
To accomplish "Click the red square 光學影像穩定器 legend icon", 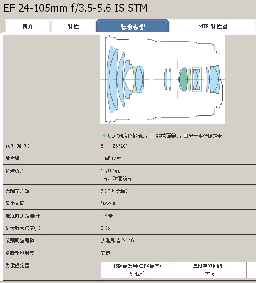I will point(185,136).
